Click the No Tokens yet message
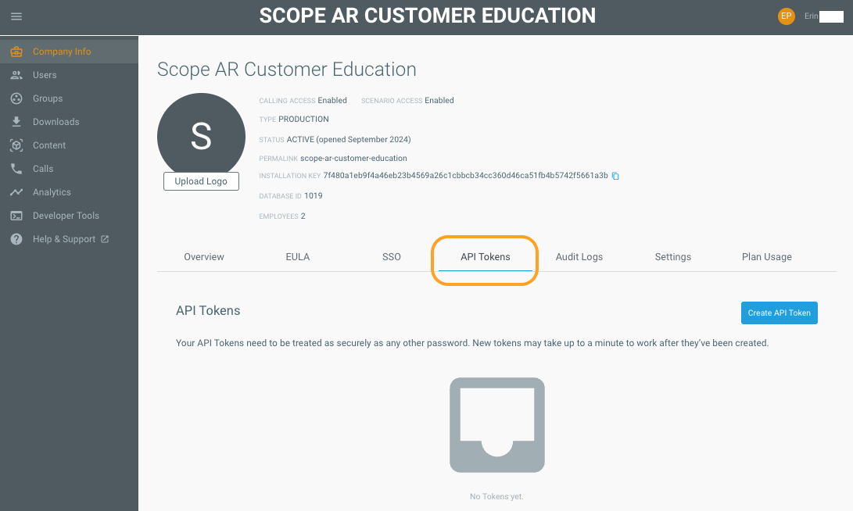 click(x=496, y=496)
